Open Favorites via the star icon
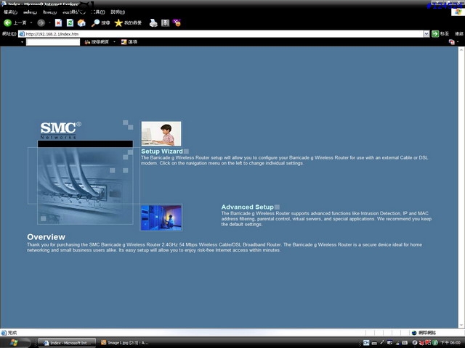 click(128, 22)
